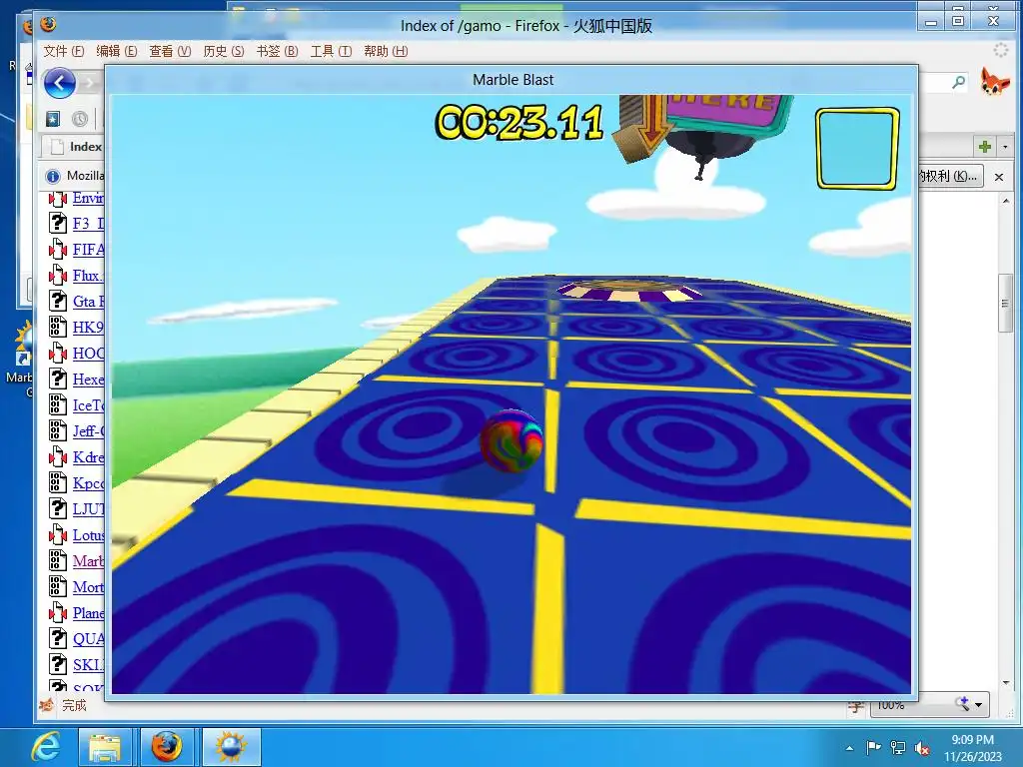The height and width of the screenshot is (767, 1023).
Task: Show hidden tray icons arrow
Action: pyautogui.click(x=849, y=748)
